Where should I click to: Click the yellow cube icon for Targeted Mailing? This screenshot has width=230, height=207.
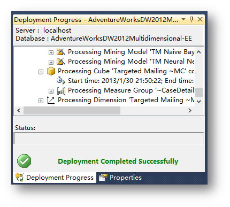tap(51, 71)
